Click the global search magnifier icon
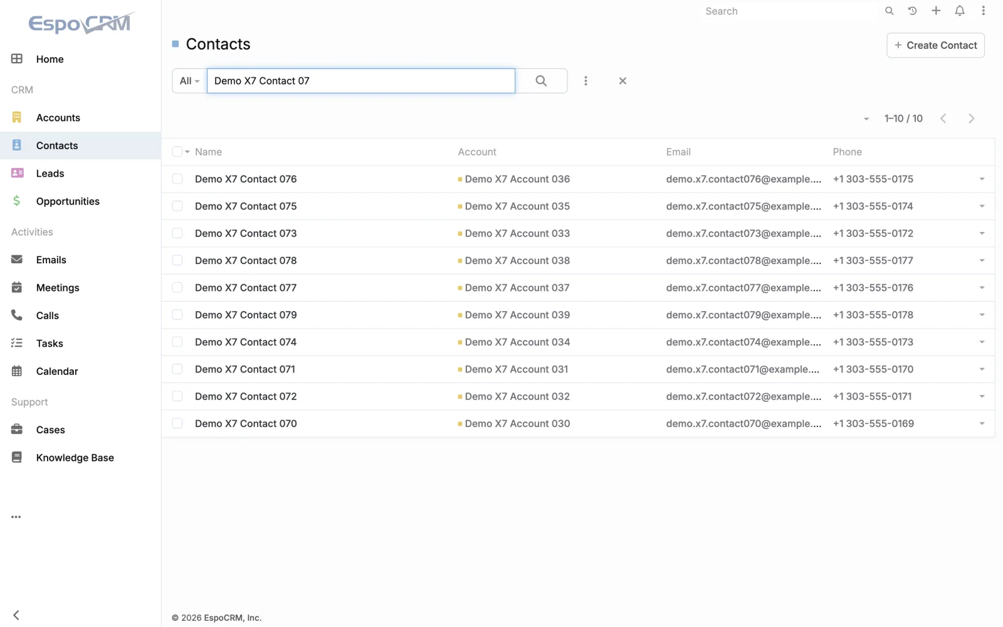 [889, 11]
